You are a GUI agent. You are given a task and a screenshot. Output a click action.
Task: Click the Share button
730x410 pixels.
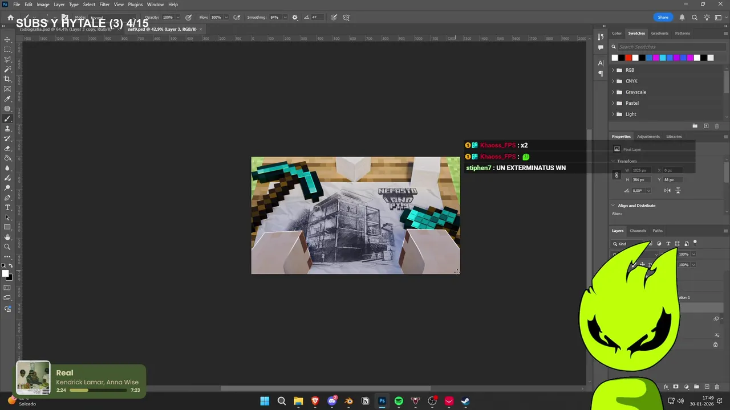663,17
